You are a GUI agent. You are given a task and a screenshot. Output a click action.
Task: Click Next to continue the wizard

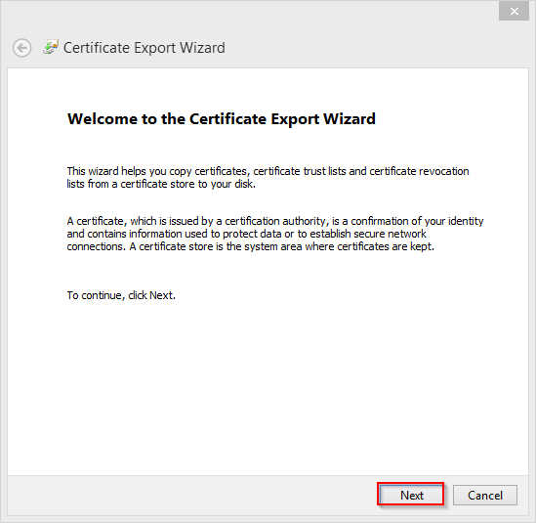pyautogui.click(x=411, y=495)
